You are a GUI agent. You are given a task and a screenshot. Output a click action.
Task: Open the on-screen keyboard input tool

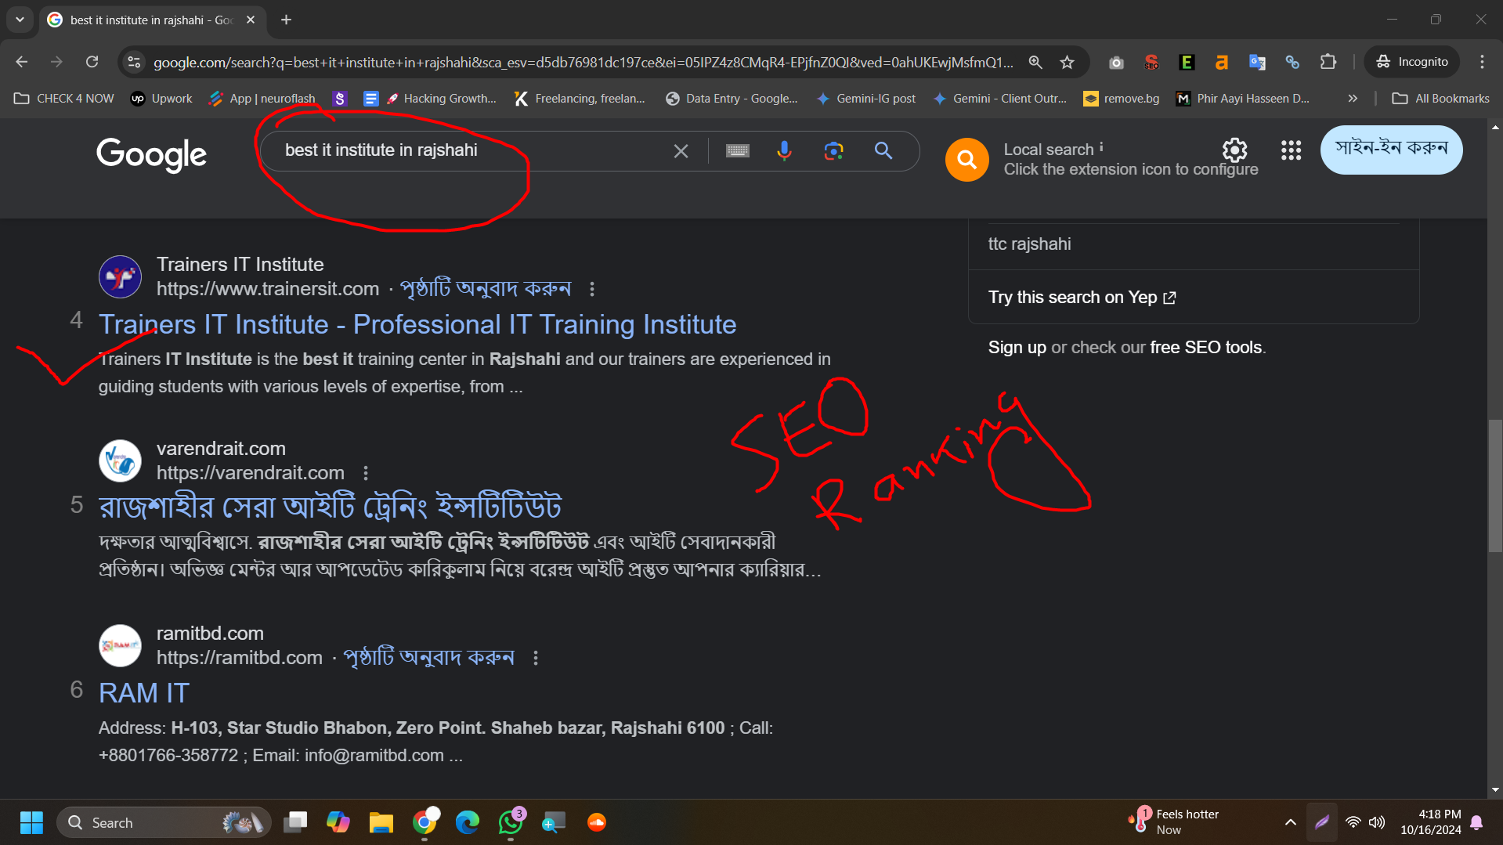737,150
